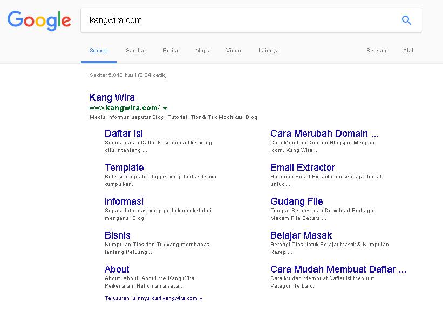443x314 pixels.
Task: Click 'Cara Mudah Membuat Daftar Isi Menurut' snippet
Action: tap(322, 282)
